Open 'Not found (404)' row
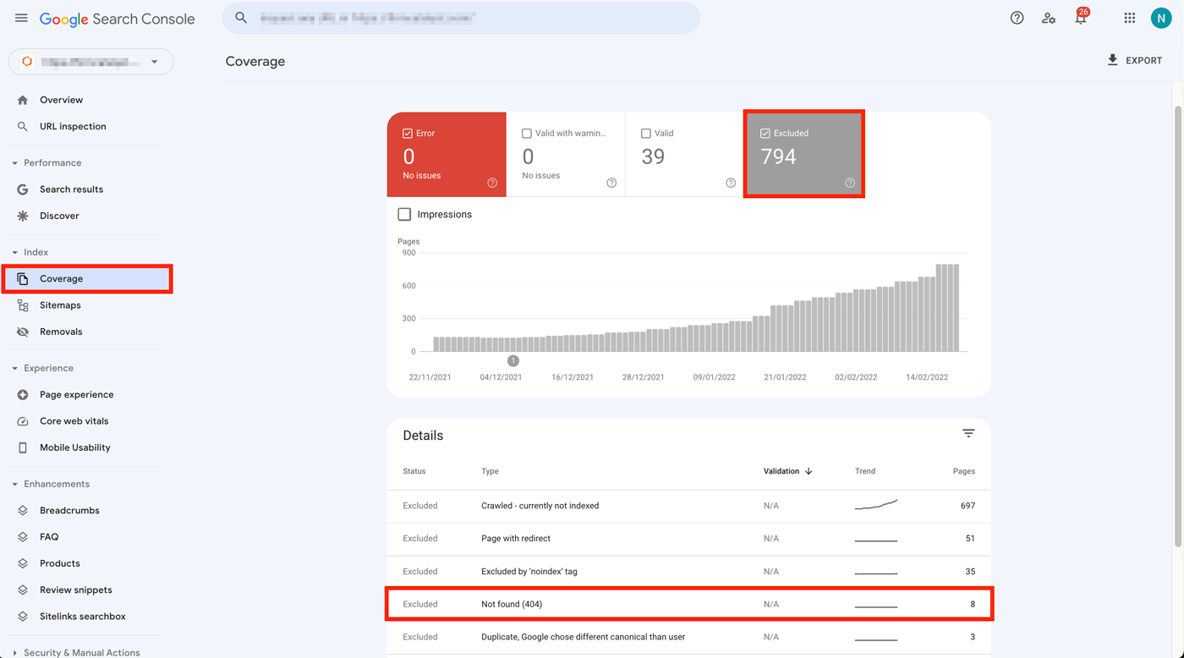Image resolution: width=1184 pixels, height=658 pixels. point(688,605)
